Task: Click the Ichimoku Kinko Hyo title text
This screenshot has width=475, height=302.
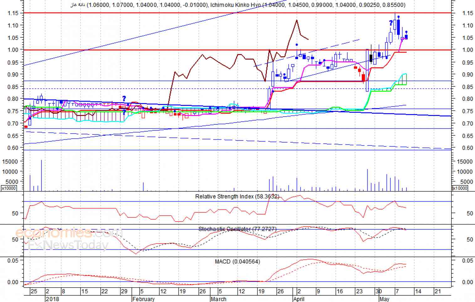Action: click(308, 5)
